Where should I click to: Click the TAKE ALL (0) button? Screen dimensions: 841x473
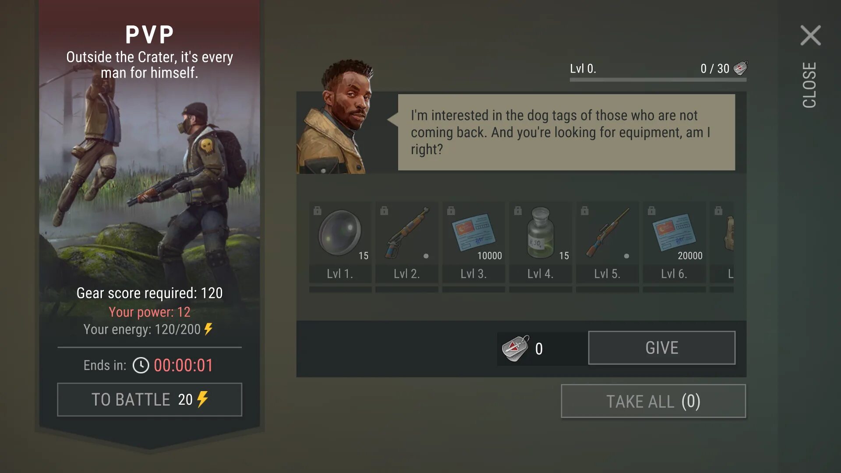654,401
